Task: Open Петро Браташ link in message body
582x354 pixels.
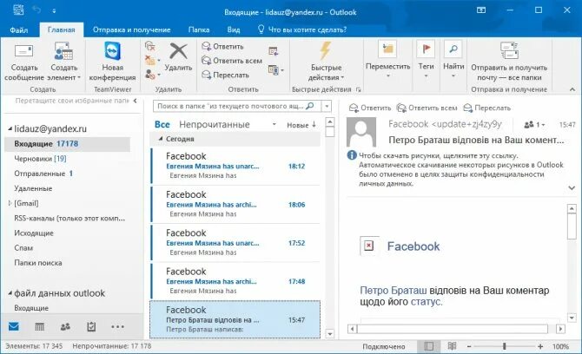Action: coord(394,291)
